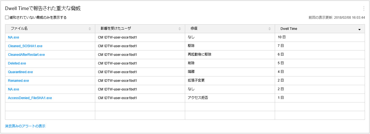Click the ファイル名 column sort arrows

click(x=90, y=29)
